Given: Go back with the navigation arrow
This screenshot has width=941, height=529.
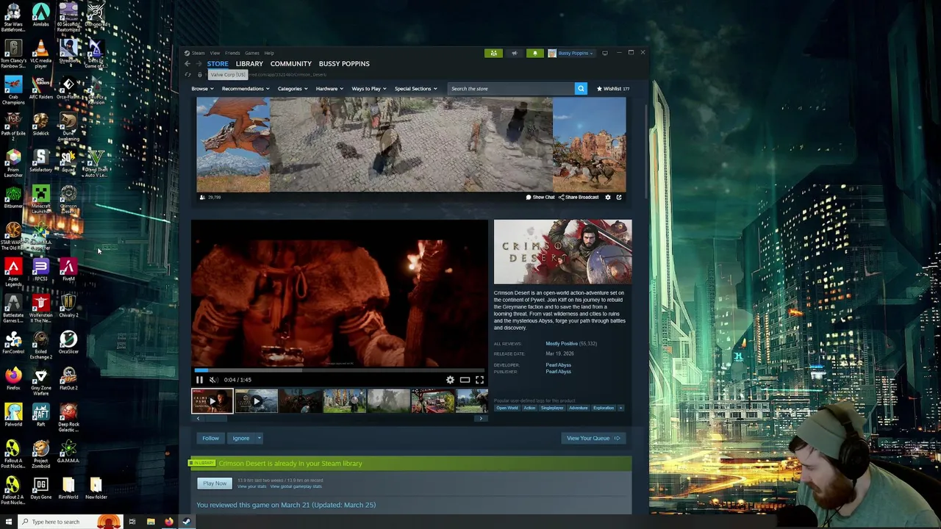Looking at the screenshot, I should click(x=187, y=64).
